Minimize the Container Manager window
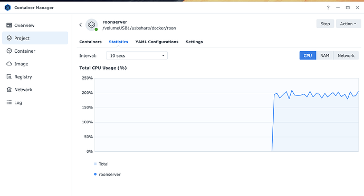The image size is (364, 196). [x=338, y=8]
